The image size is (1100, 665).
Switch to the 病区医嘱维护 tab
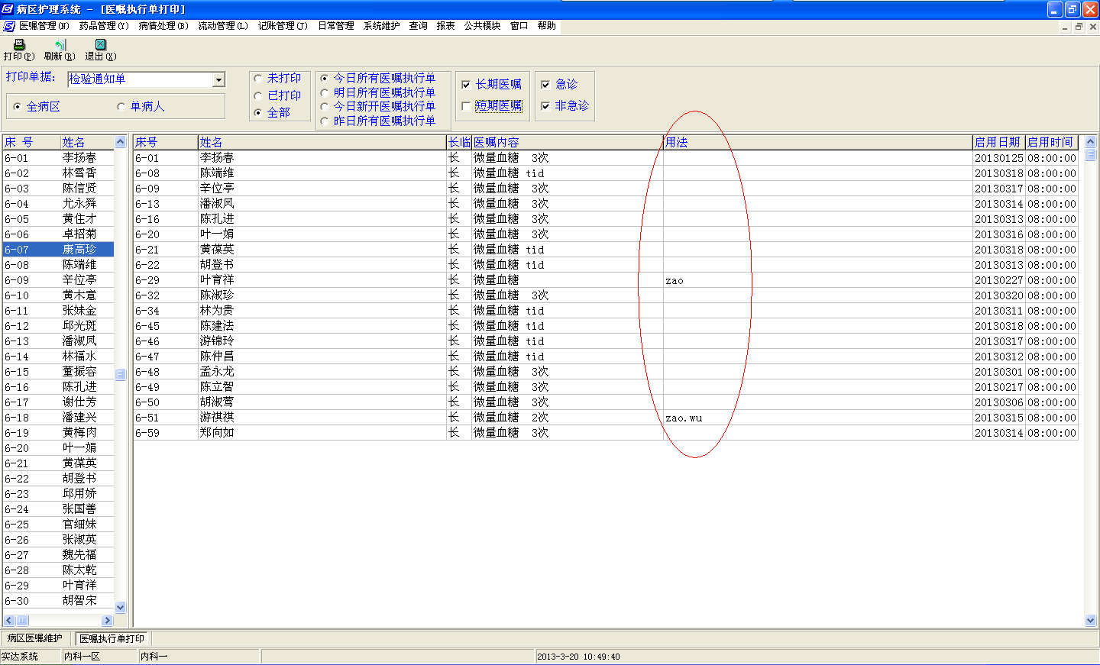point(35,638)
